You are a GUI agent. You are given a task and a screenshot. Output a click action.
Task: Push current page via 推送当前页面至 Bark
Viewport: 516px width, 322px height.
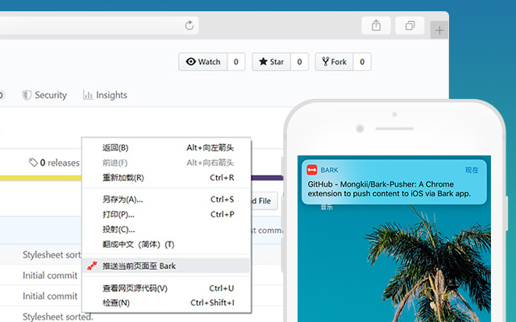(x=167, y=266)
